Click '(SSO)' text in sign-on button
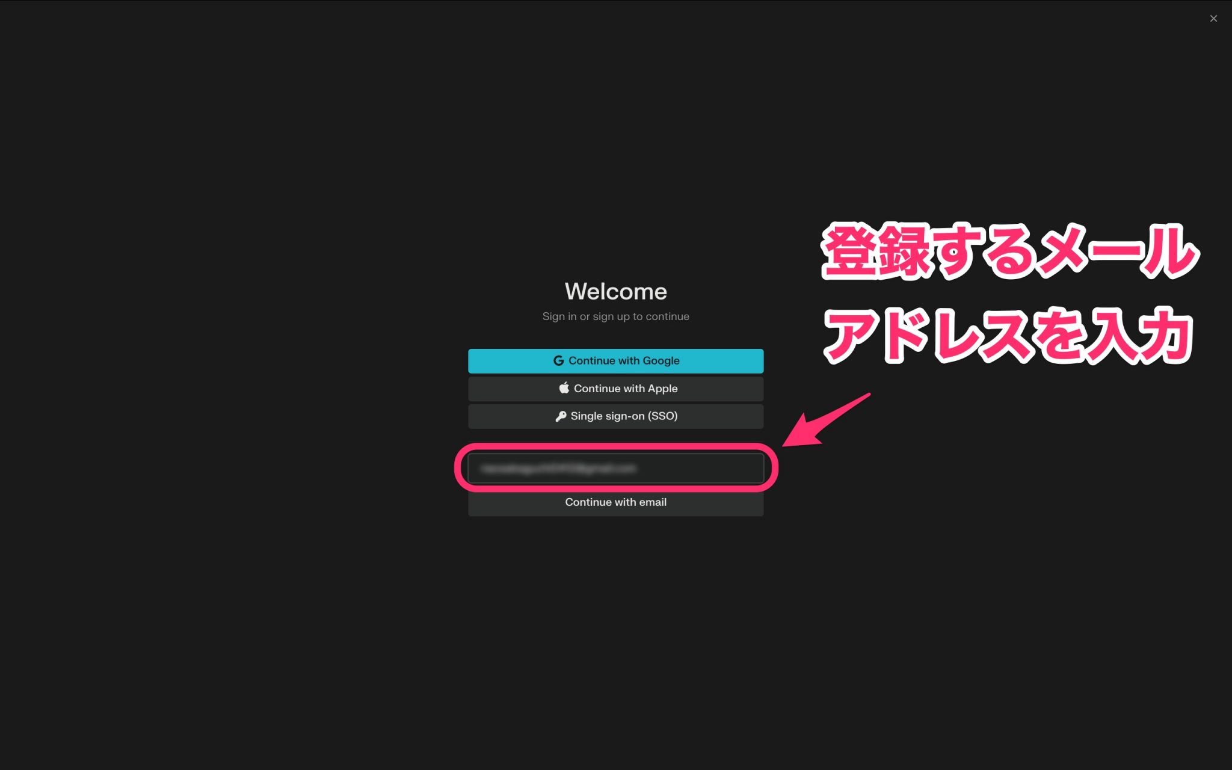This screenshot has height=770, width=1232. (662, 416)
